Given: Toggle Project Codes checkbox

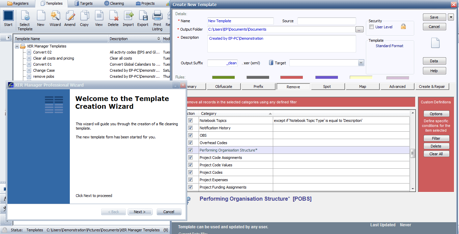Looking at the screenshot, I should coord(191,172).
